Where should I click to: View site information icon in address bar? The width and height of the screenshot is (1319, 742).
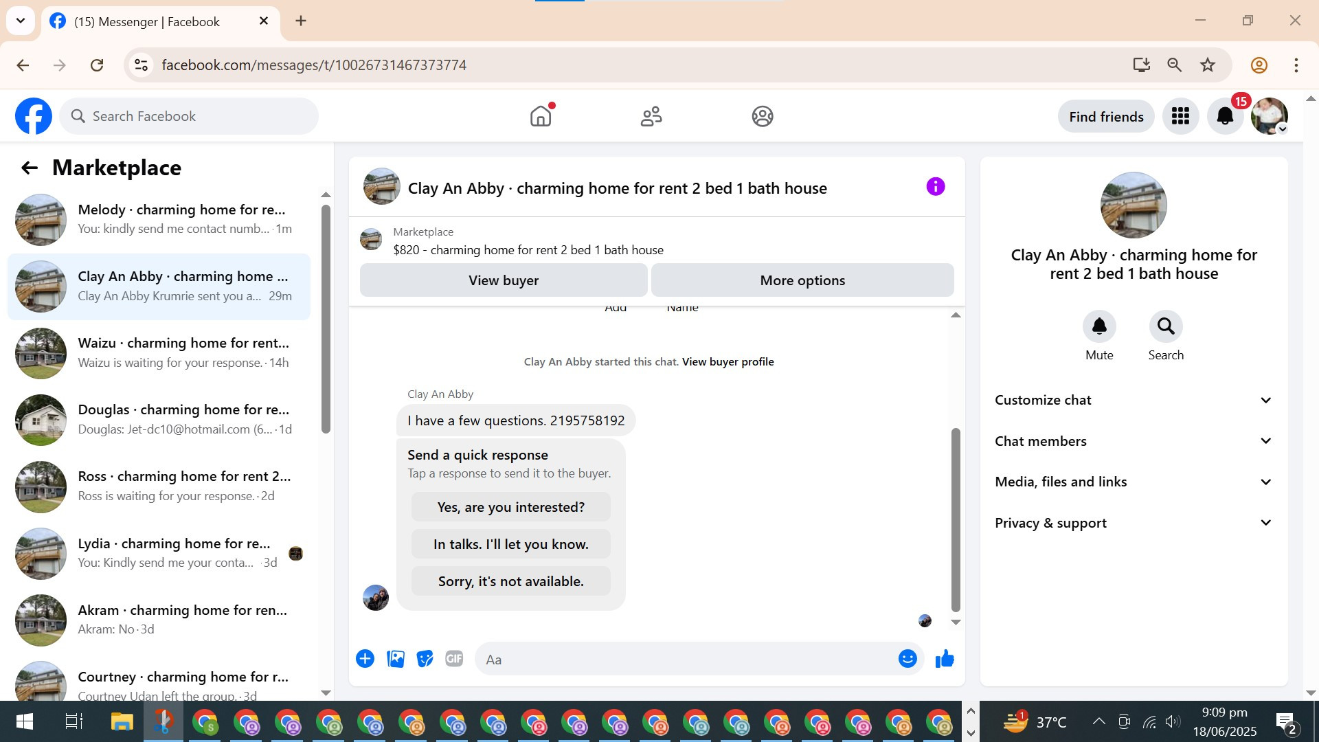(x=141, y=65)
